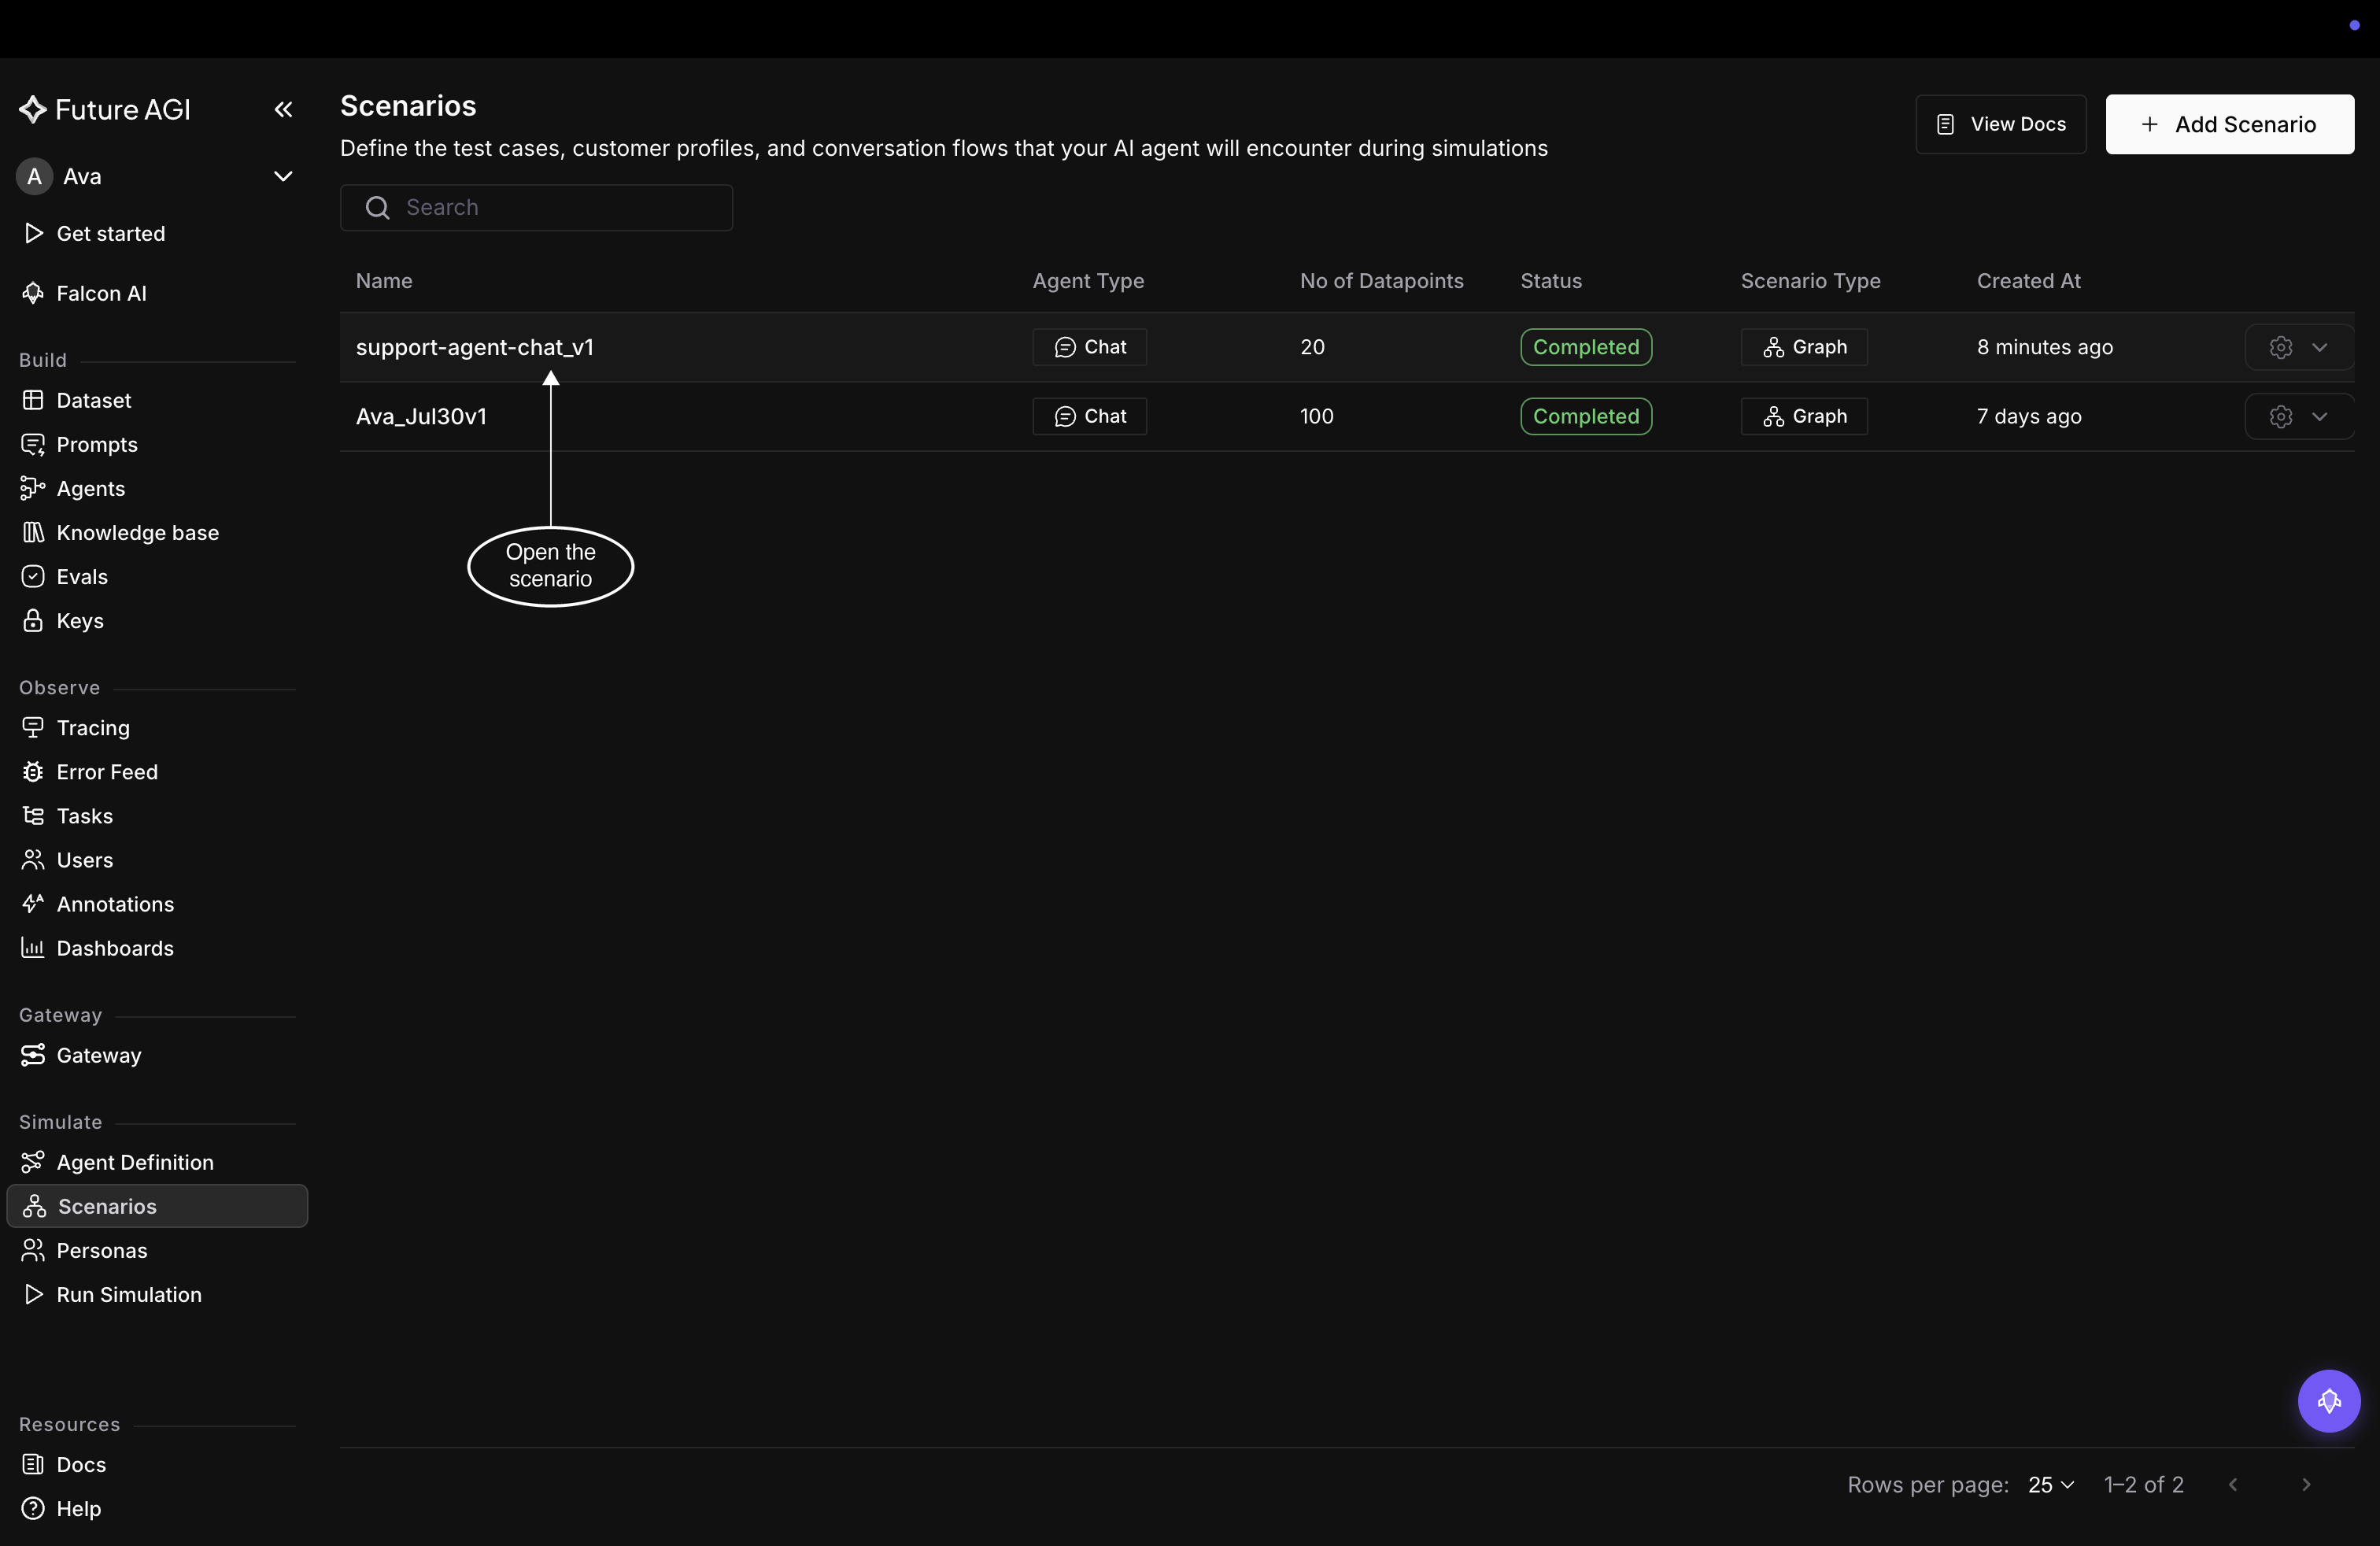The image size is (2380, 1546).
Task: Click the Error Feed bug icon
Action: (33, 771)
